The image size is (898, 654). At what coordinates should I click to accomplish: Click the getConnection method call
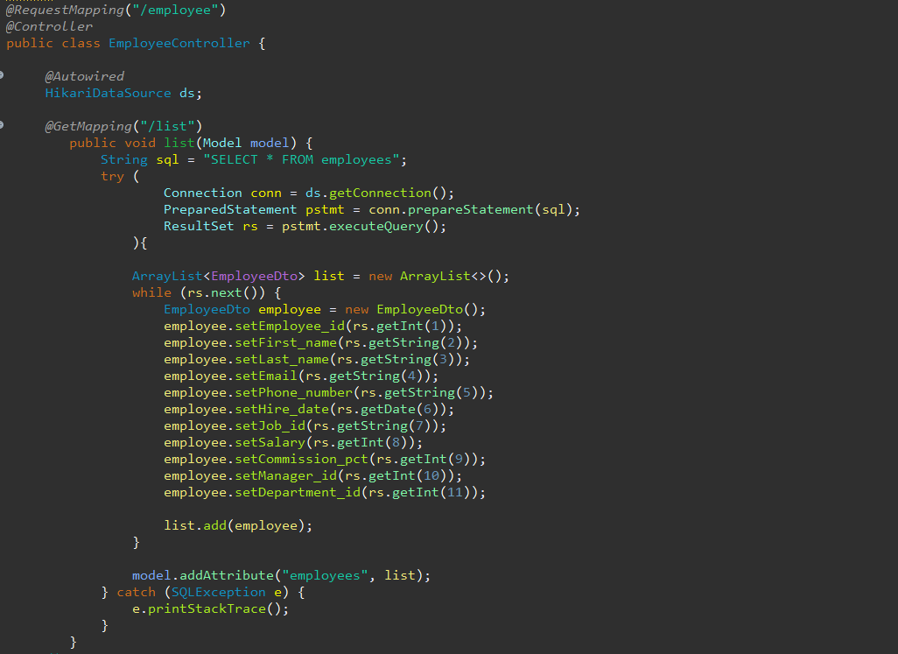[x=380, y=193]
